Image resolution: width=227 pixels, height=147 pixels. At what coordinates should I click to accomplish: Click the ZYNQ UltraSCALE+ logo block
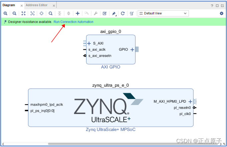pyautogui.click(x=108, y=108)
